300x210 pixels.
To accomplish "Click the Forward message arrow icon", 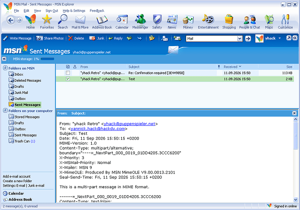I will pos(140,38).
